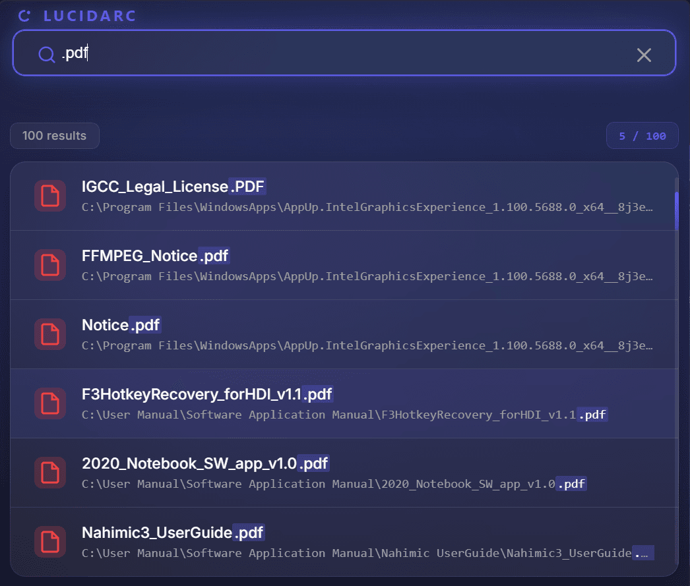690x586 pixels.
Task: Click the PDF icon for IGCC_Legal_License
Action: 50,196
